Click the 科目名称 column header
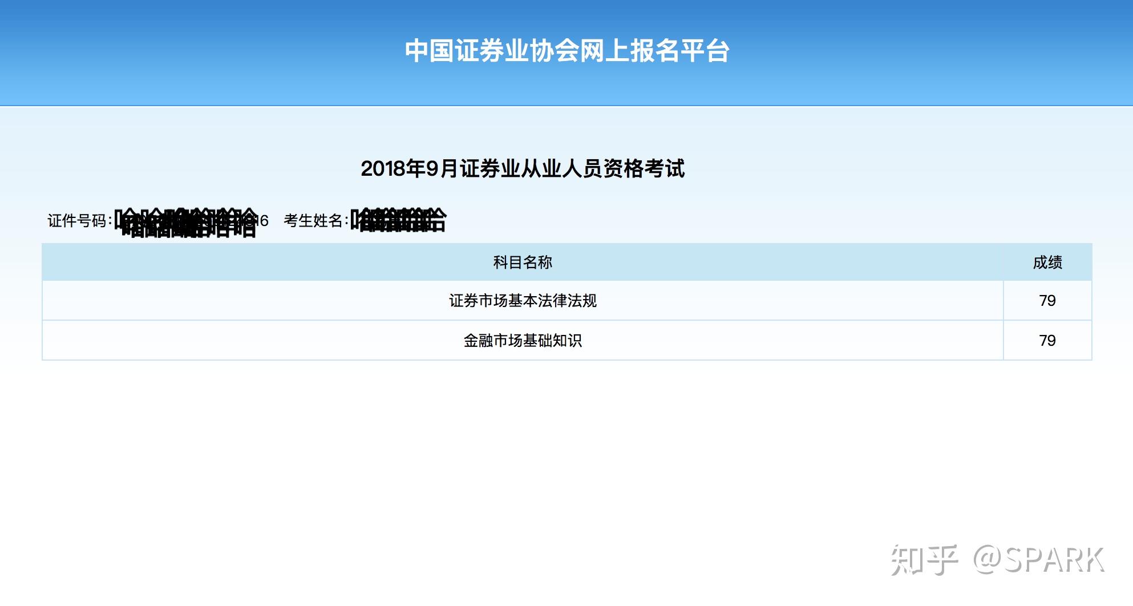Viewport: 1133px width, 606px height. (x=523, y=262)
